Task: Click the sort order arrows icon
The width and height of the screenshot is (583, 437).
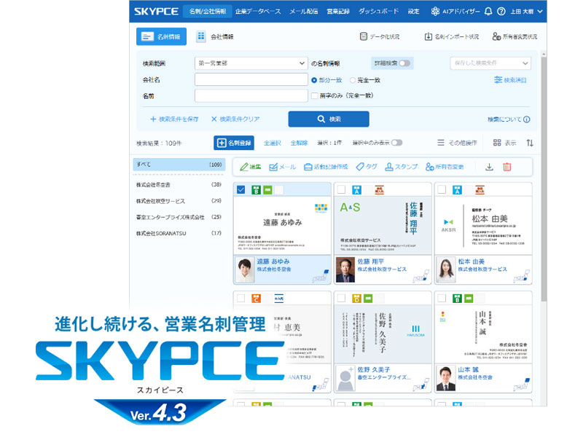Action: pyautogui.click(x=530, y=143)
